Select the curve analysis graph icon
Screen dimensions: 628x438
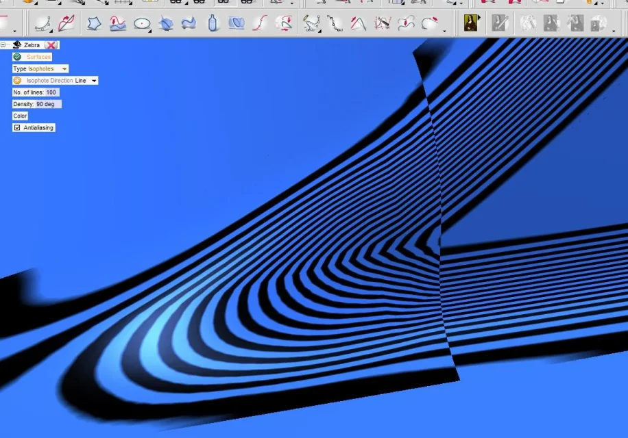pos(382,23)
